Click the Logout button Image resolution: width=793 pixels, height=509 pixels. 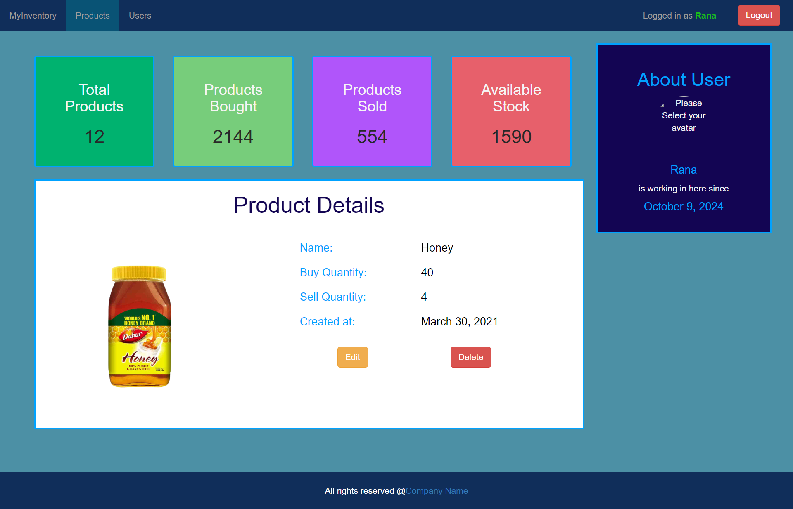(x=759, y=15)
